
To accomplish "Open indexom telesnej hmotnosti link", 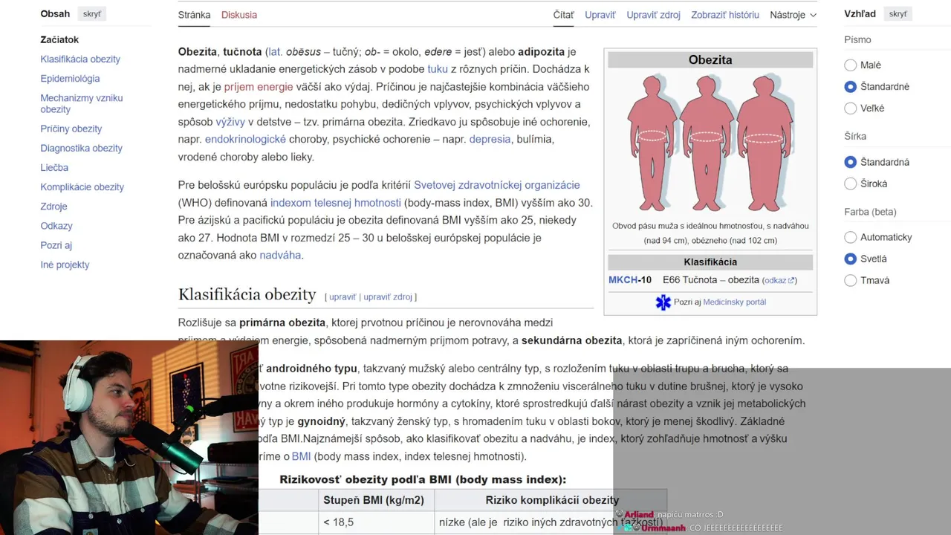I will coord(336,203).
